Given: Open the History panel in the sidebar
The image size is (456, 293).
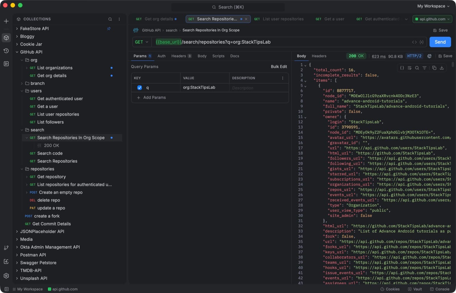Looking at the screenshot, I should tap(6, 51).
